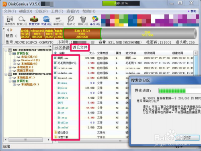Expand the 本地磁盘(D:) tree node

tap(14, 85)
